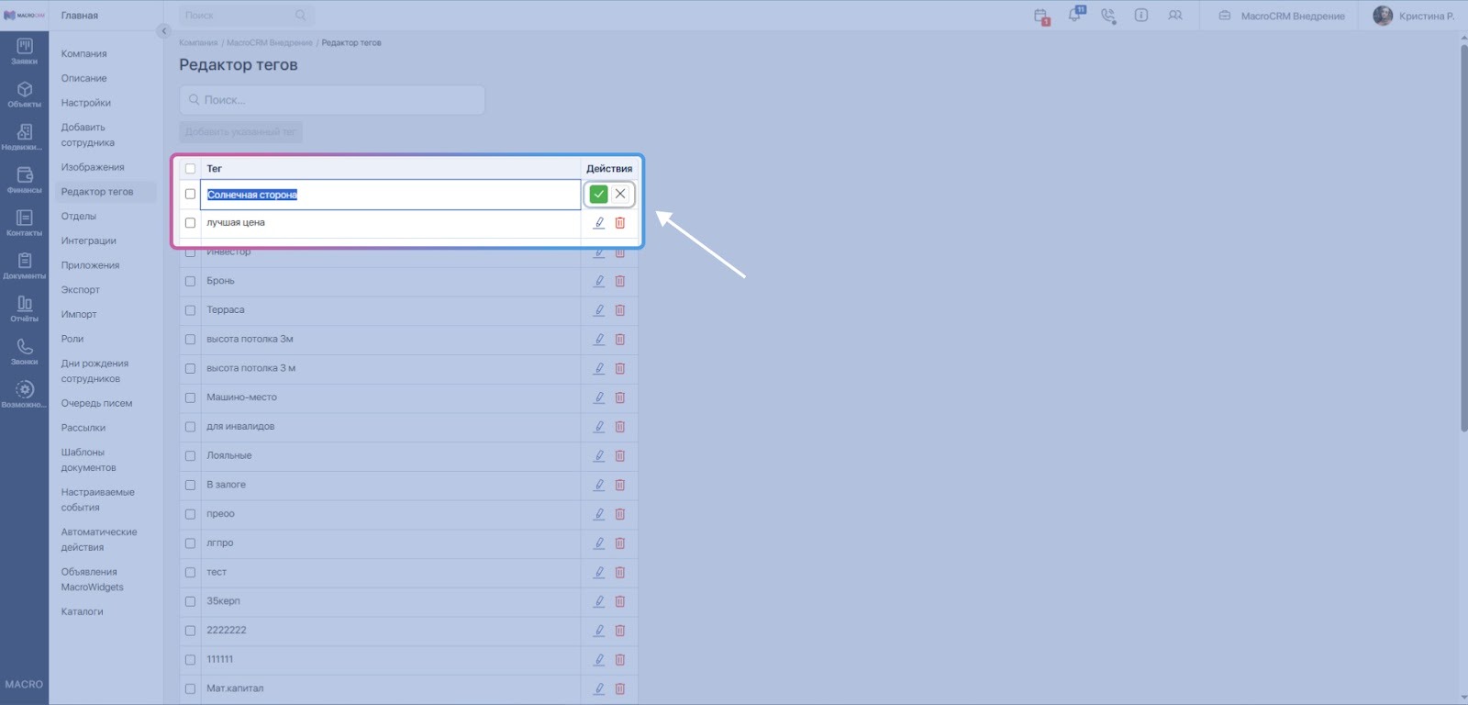Open the Интеграции menu item
Viewport: 1468px width, 705px height.
[88, 241]
